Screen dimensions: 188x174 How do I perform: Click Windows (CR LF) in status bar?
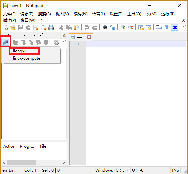click(112, 170)
